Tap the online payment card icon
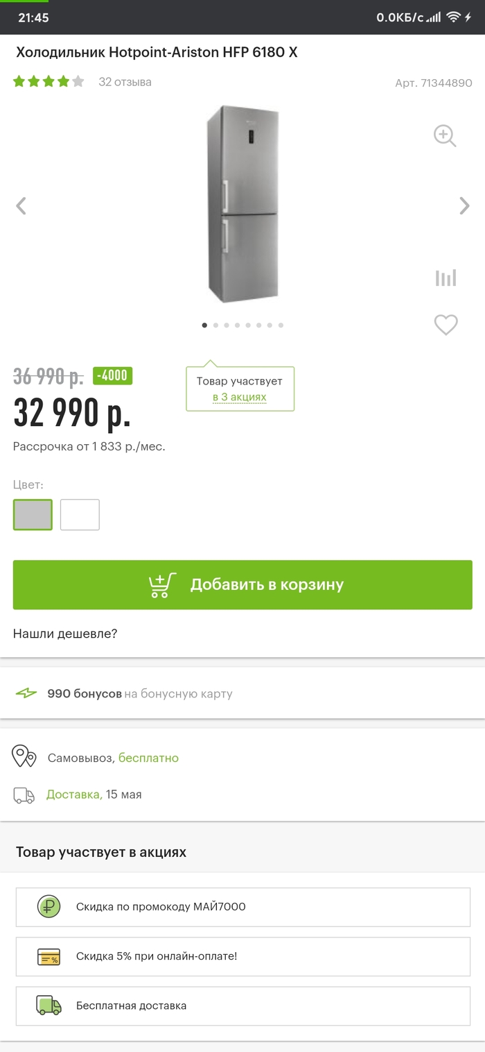The width and height of the screenshot is (485, 1052). click(48, 956)
